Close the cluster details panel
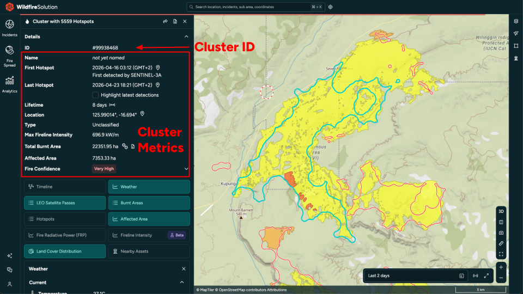 (x=185, y=21)
